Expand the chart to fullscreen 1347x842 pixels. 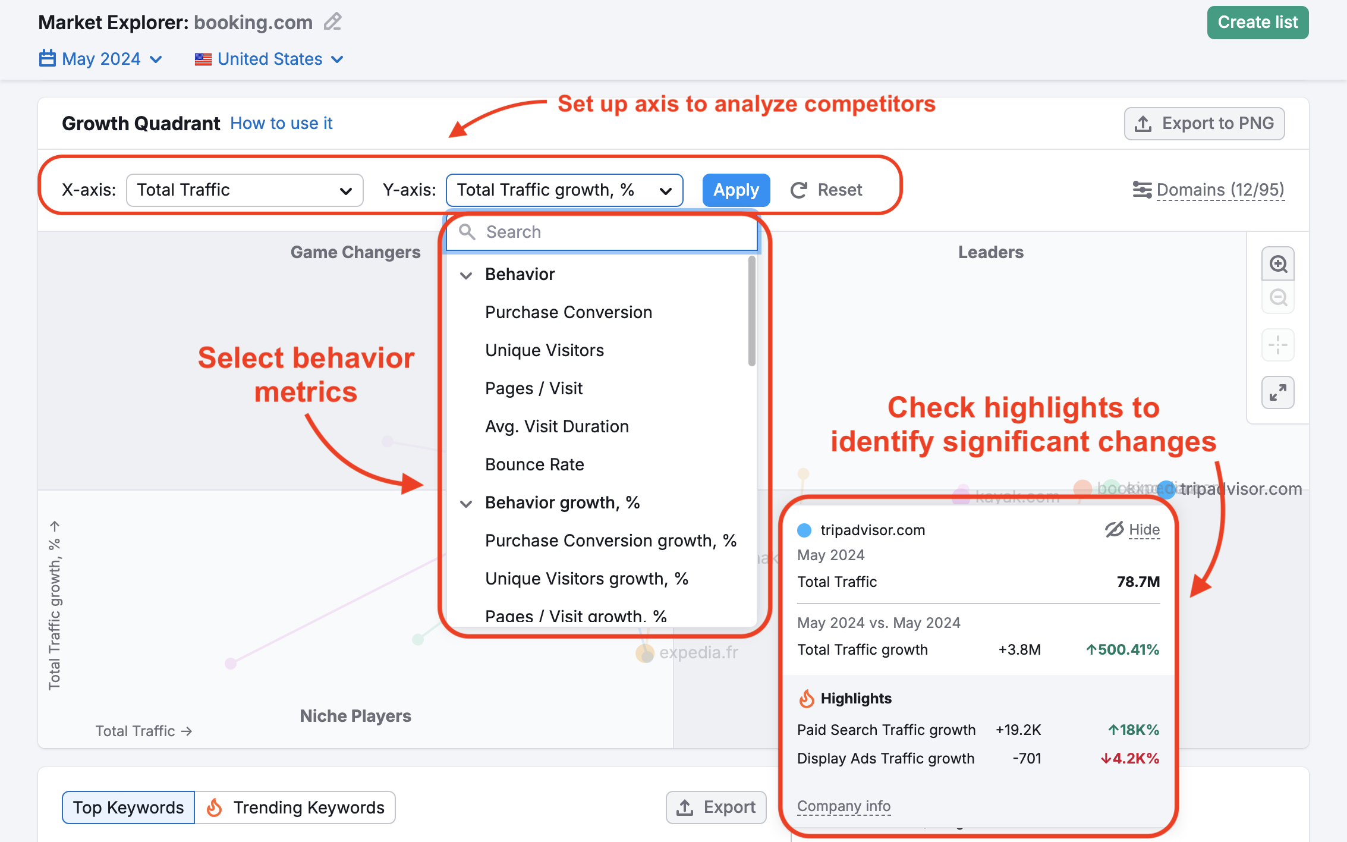pyautogui.click(x=1278, y=392)
